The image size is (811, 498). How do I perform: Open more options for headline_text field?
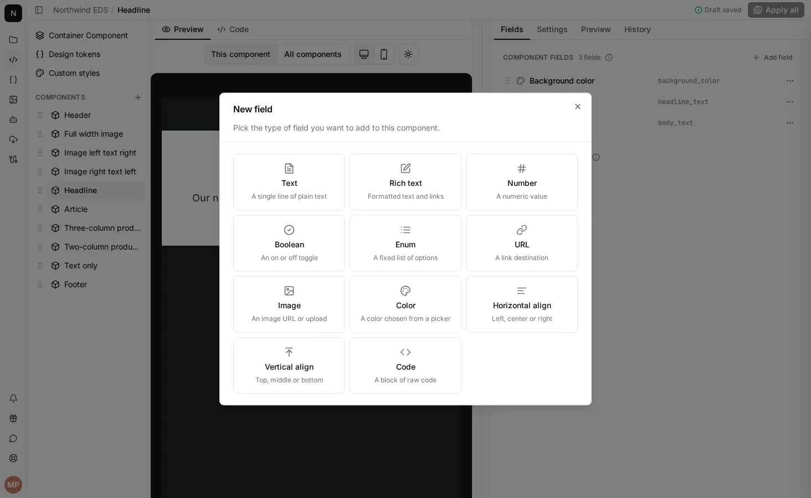790,102
